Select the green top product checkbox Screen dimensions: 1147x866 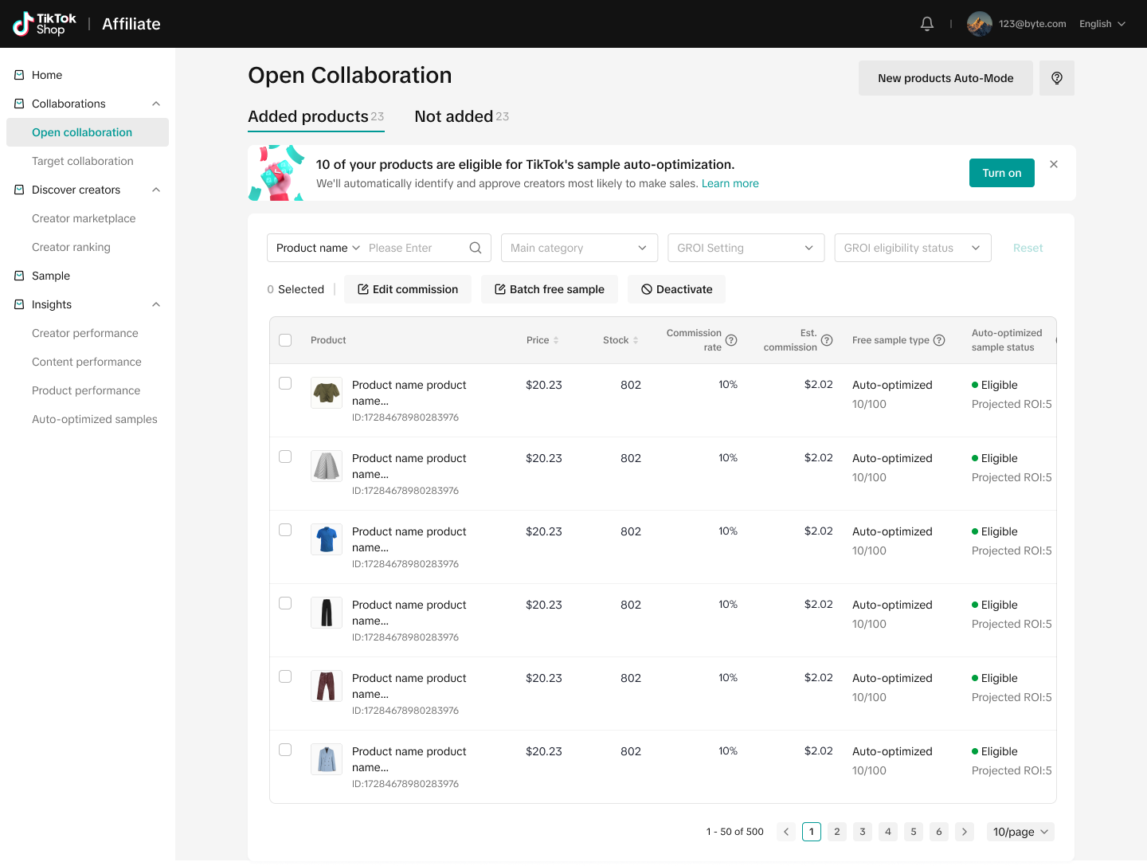[x=285, y=384]
